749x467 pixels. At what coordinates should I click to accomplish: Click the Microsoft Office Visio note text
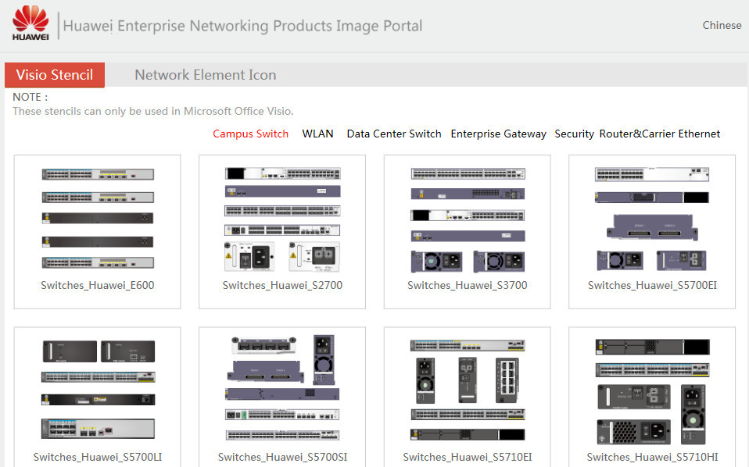point(153,111)
